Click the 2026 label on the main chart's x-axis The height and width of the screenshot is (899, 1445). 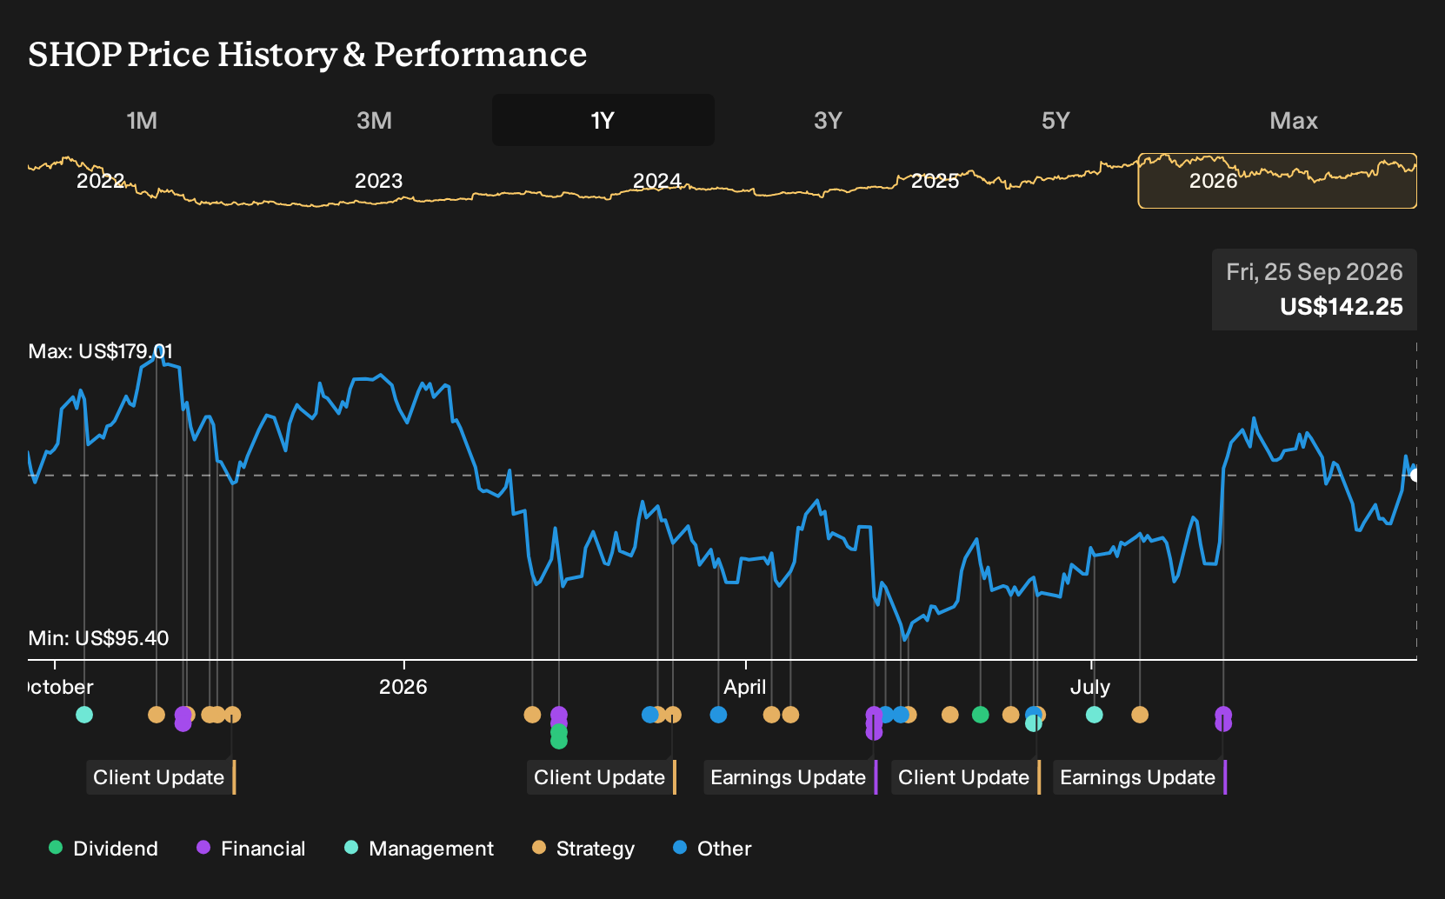(403, 687)
